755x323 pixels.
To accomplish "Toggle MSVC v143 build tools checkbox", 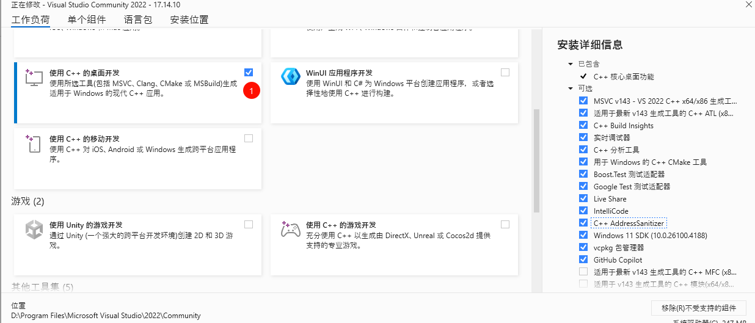I will click(x=583, y=101).
